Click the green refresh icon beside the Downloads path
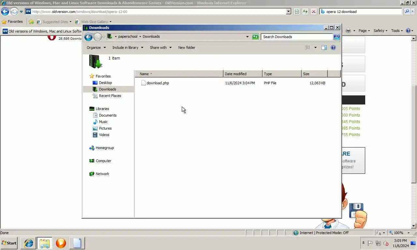The height and width of the screenshot is (250, 417). pyautogui.click(x=255, y=37)
